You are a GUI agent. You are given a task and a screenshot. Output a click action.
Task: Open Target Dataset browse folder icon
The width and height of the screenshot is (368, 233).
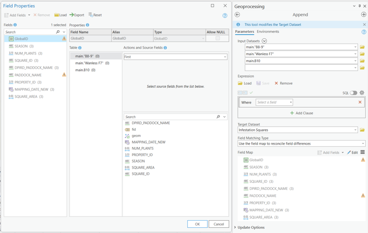click(x=362, y=130)
